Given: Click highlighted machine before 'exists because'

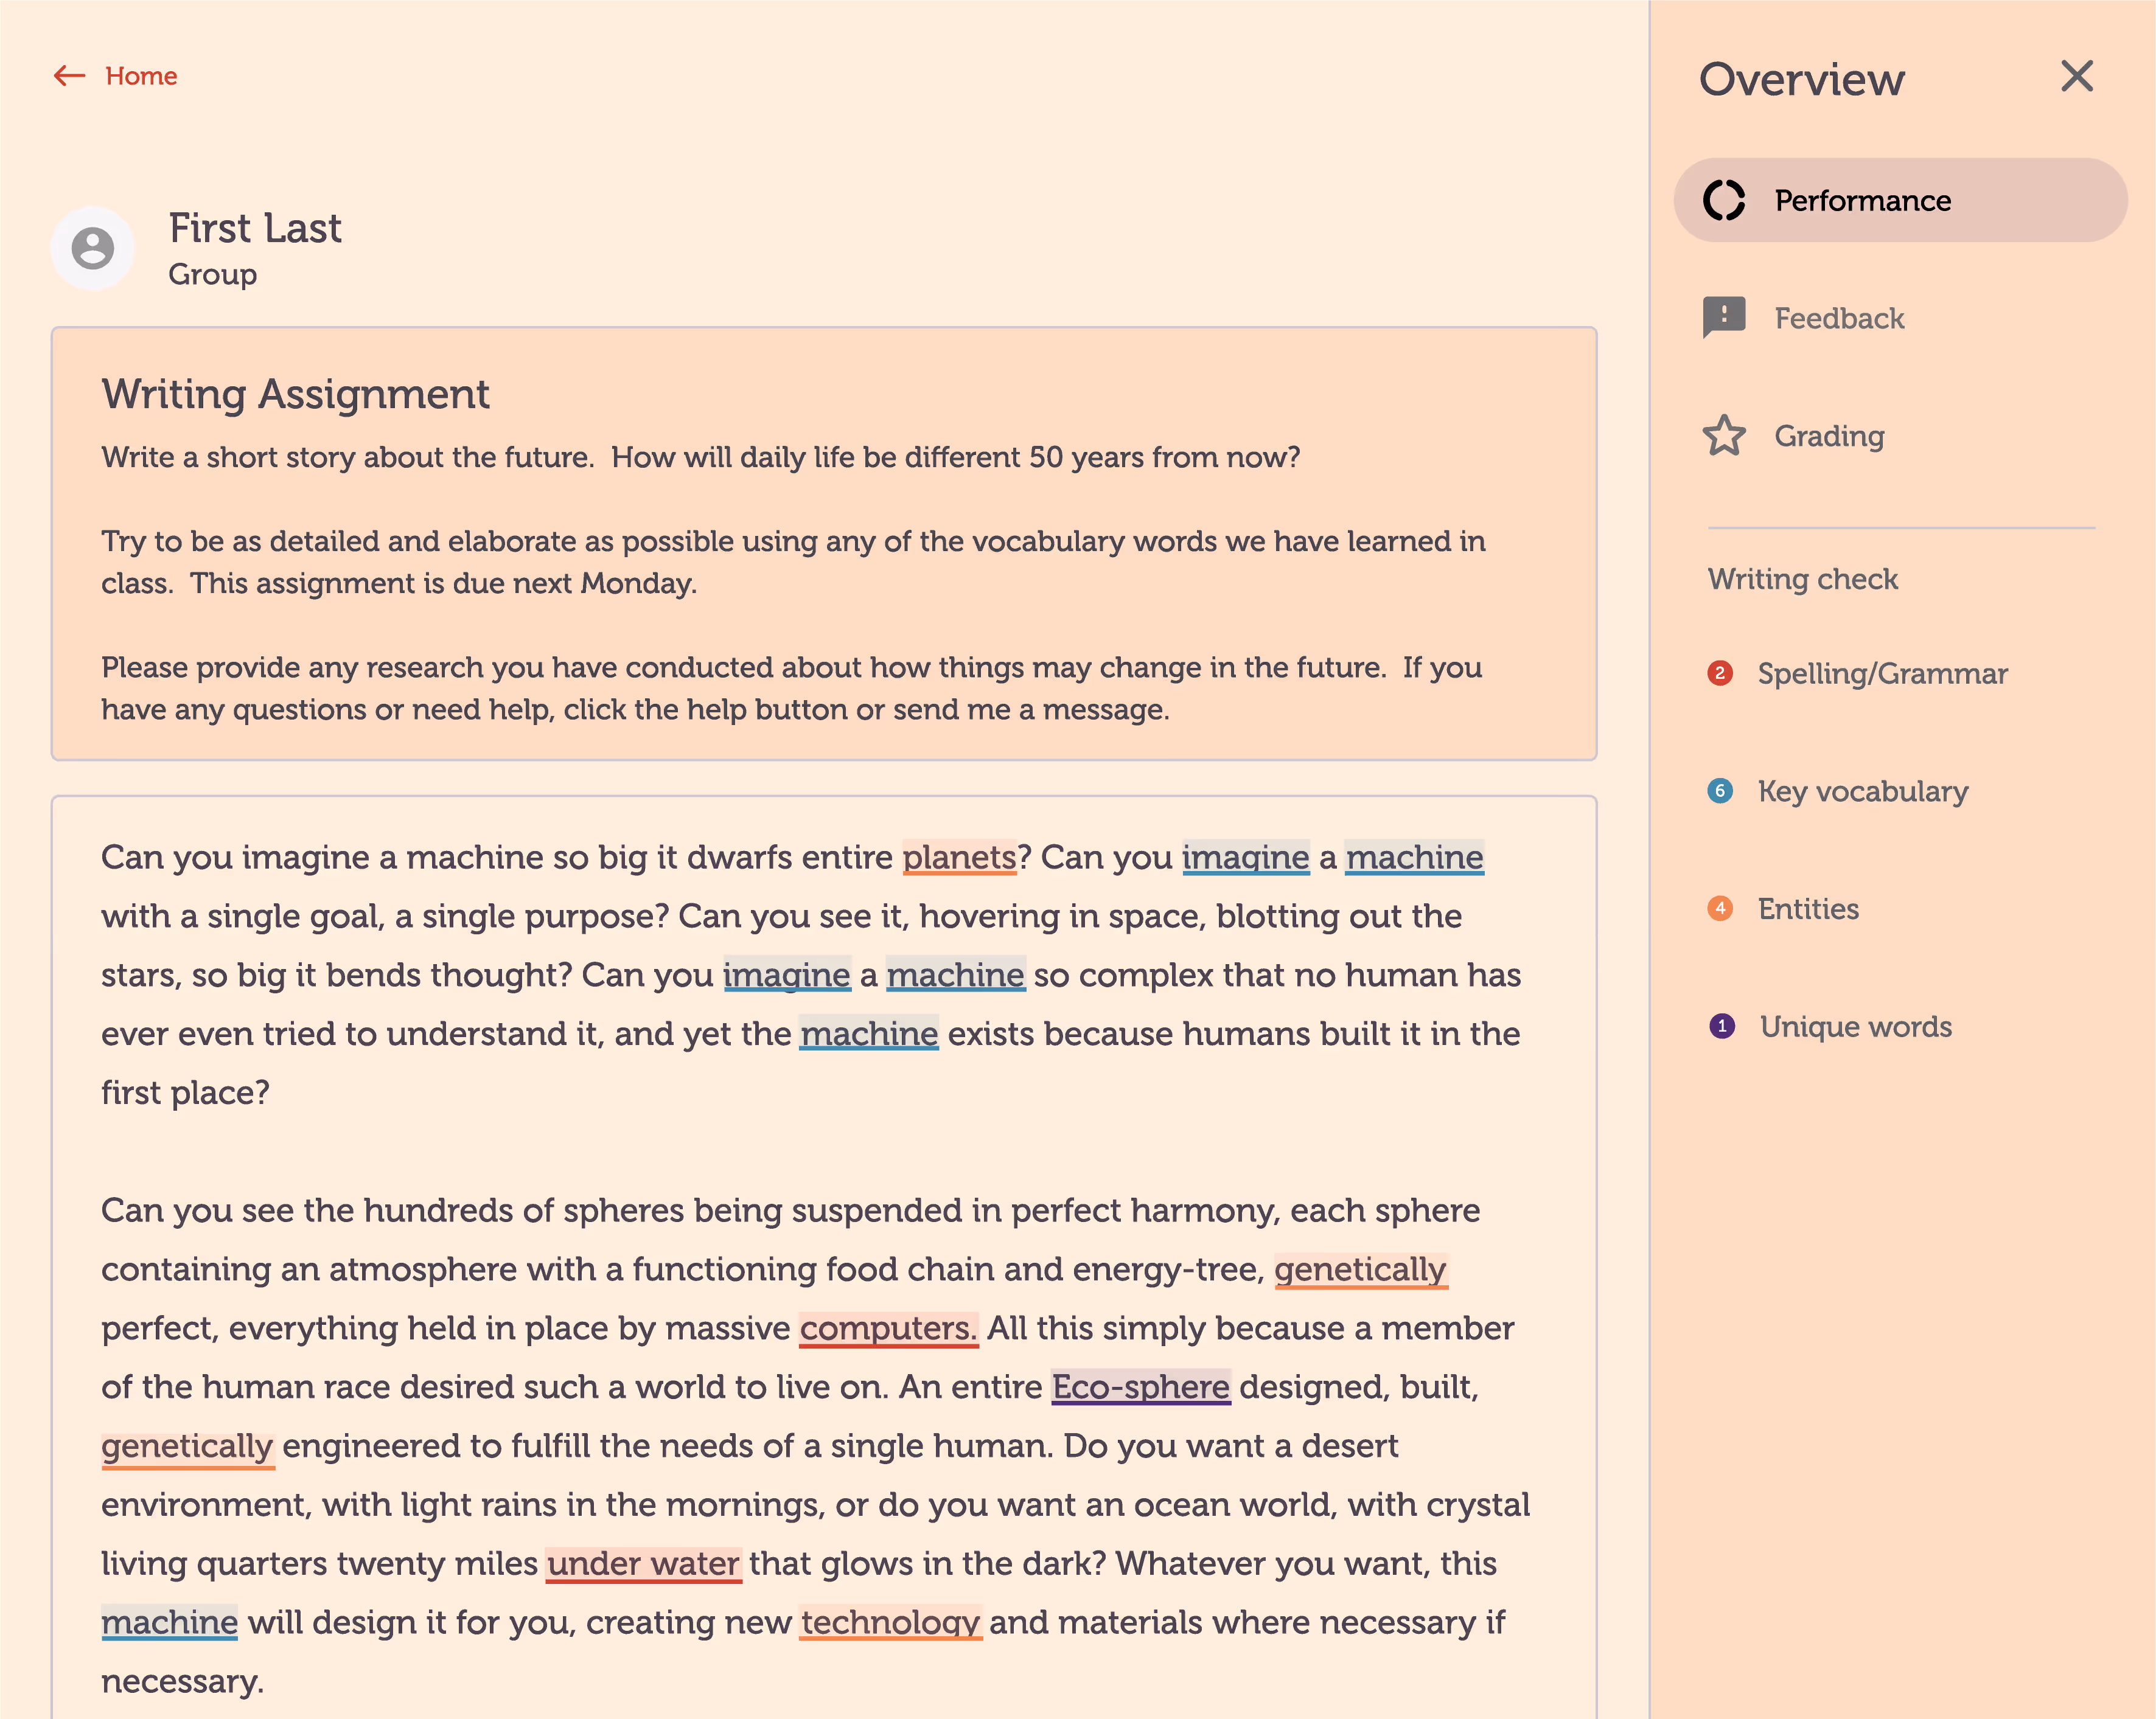Looking at the screenshot, I should coord(868,1033).
